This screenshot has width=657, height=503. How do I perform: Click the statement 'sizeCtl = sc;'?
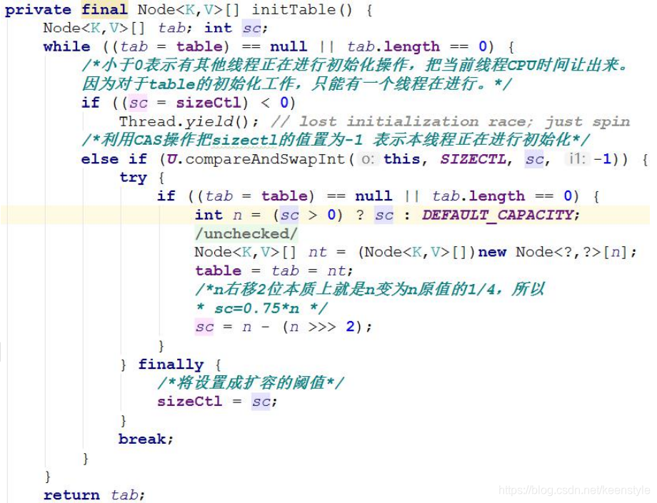pyautogui.click(x=218, y=402)
